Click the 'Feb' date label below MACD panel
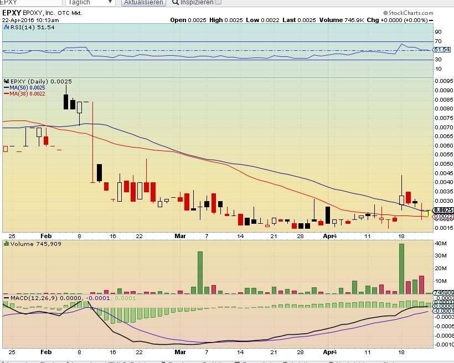 (x=46, y=352)
